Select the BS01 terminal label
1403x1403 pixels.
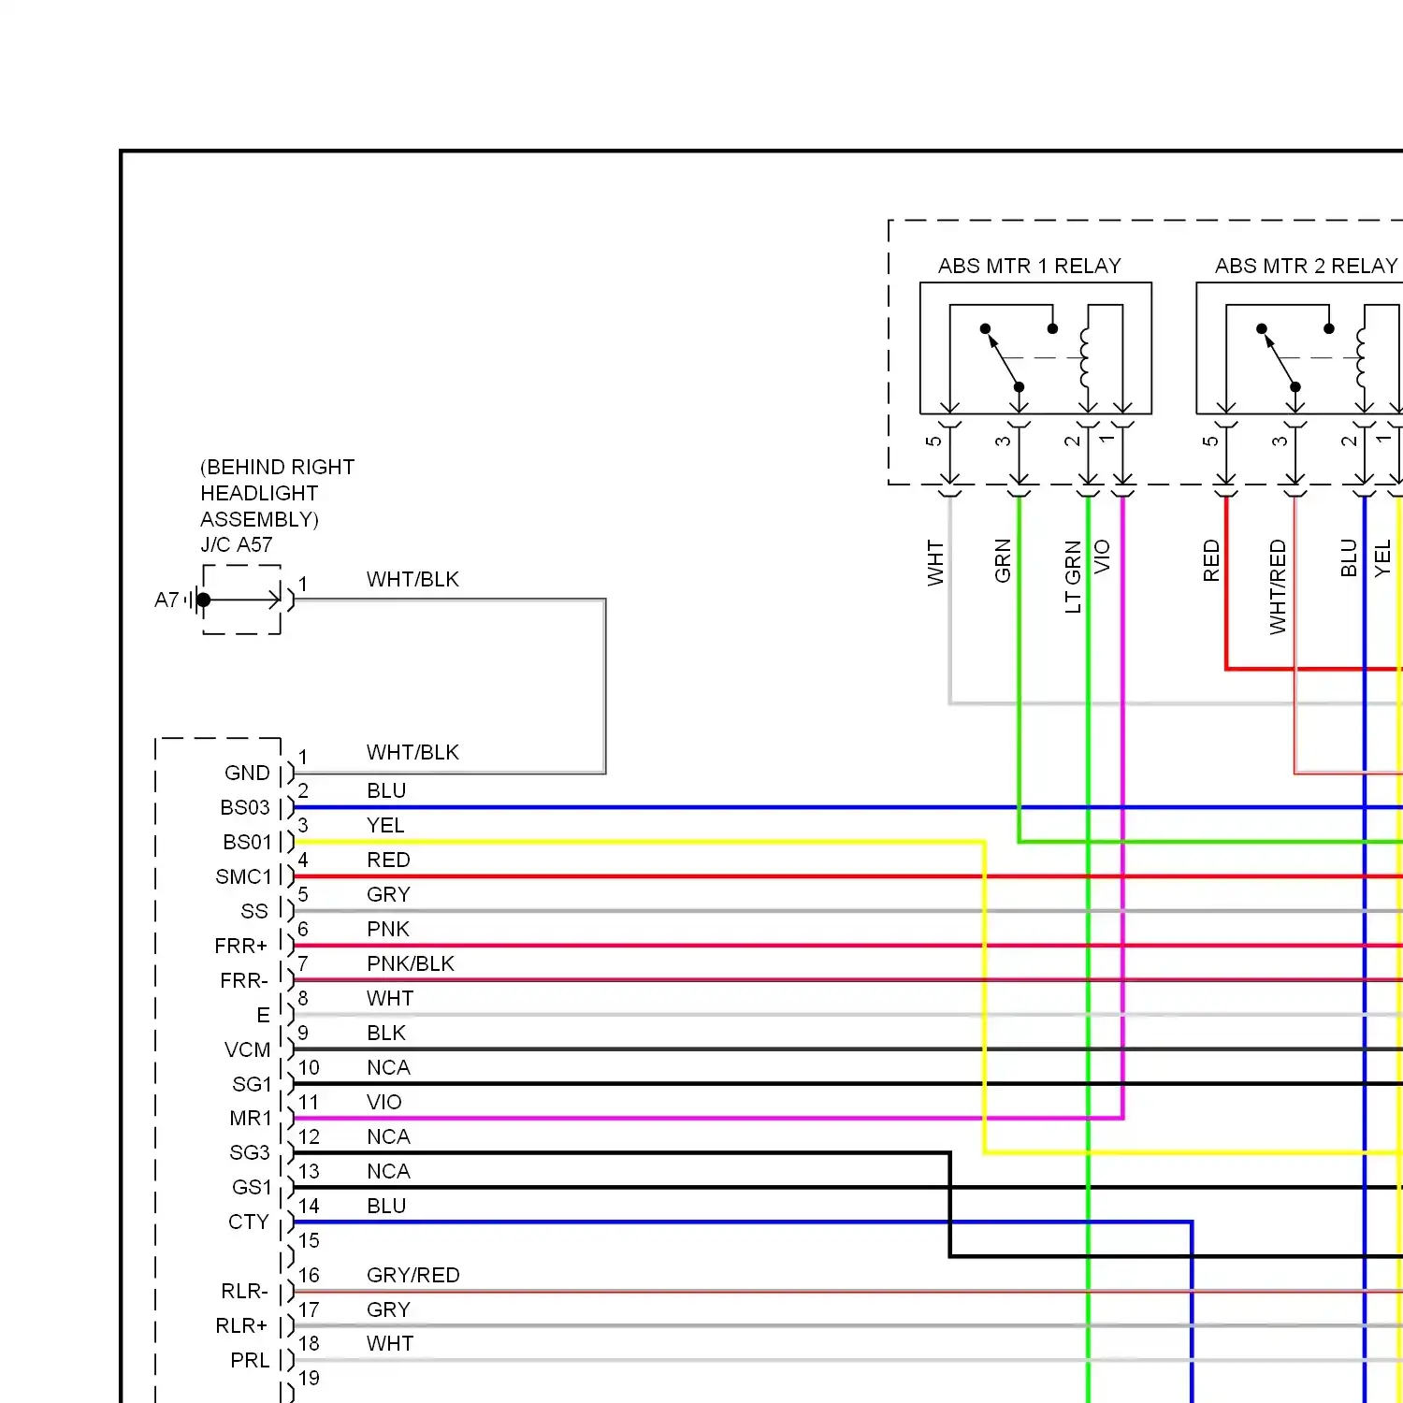(247, 842)
